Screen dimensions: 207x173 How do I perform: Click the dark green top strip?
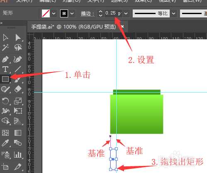point(136,92)
